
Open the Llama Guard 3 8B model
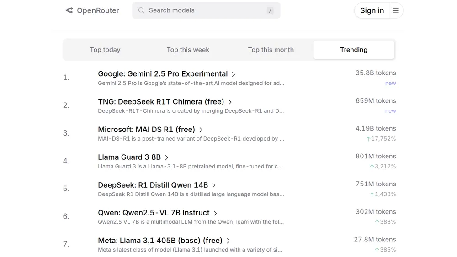tap(129, 157)
